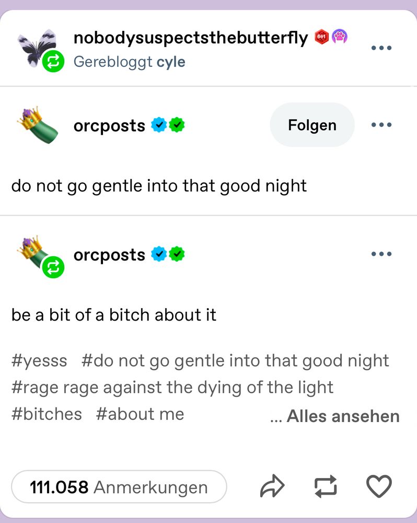The image size is (417, 523).
Task: Select the #about me tag
Action: coord(140,413)
